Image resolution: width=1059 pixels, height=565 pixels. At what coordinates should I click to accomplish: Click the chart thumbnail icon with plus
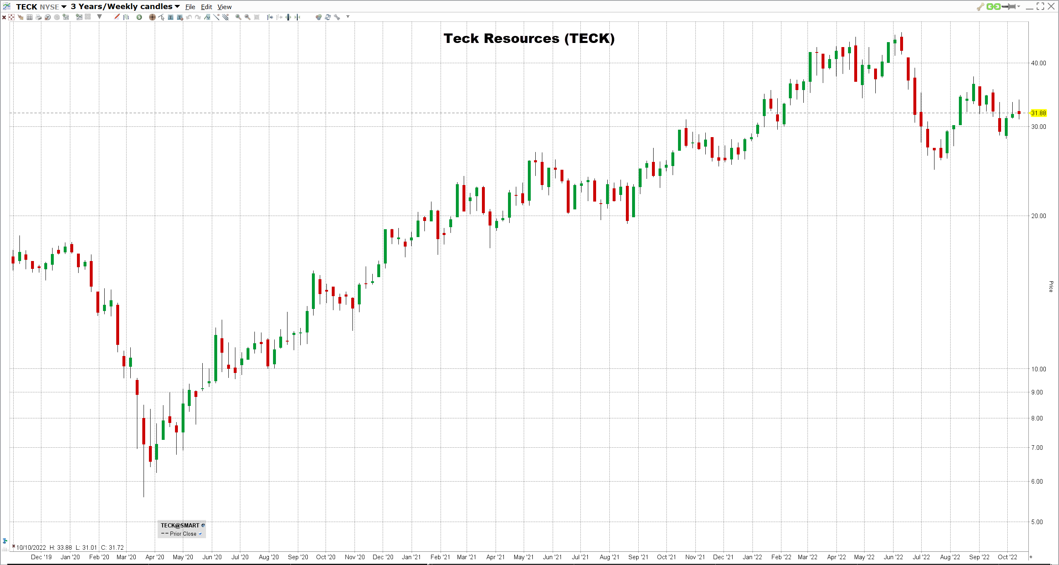coord(65,17)
